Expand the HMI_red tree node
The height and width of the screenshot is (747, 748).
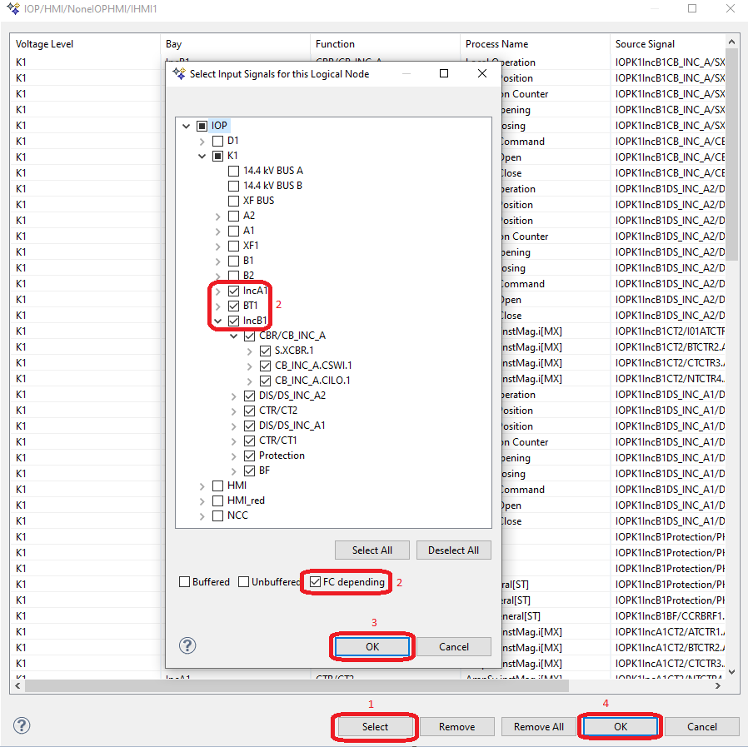[x=202, y=500]
